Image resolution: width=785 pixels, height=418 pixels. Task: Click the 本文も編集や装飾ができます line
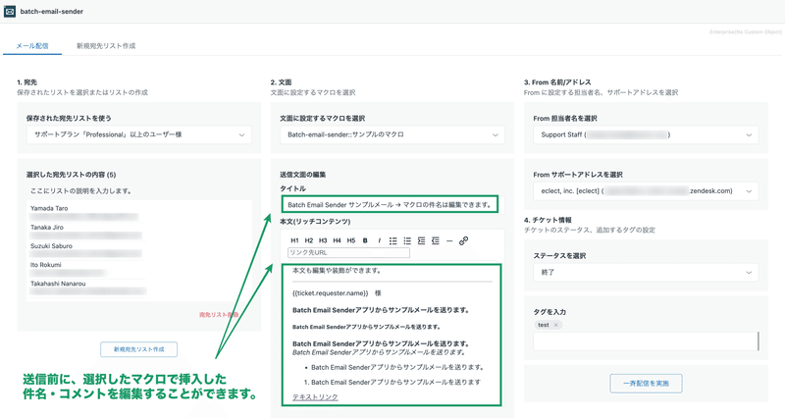[337, 270]
